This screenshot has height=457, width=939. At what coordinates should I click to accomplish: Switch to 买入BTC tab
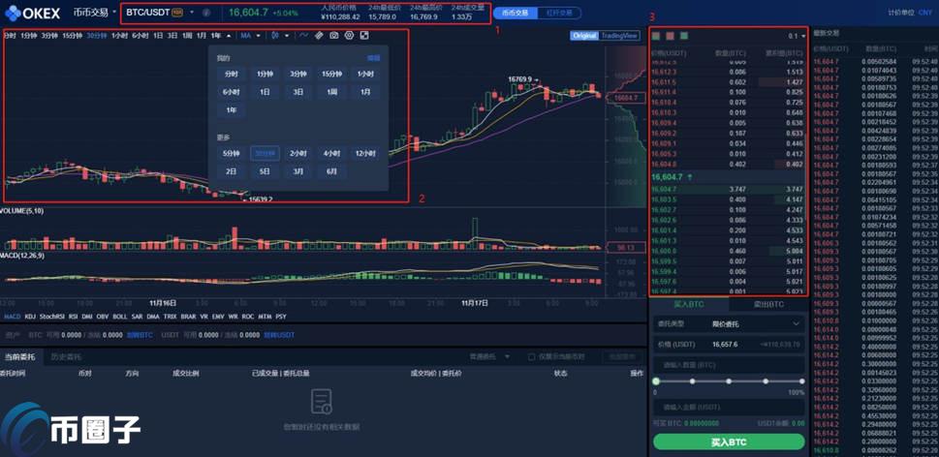[x=689, y=304]
